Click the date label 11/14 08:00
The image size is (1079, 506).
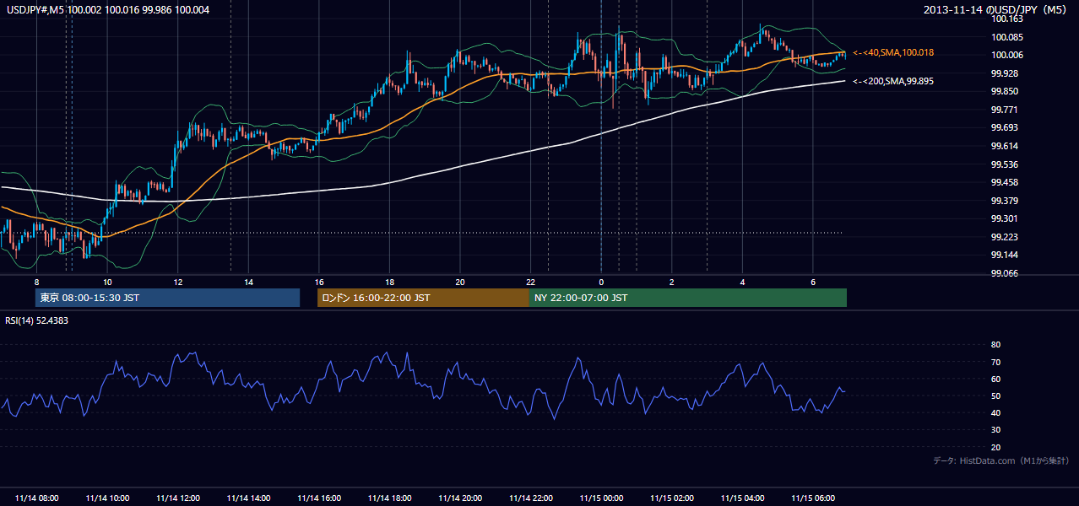(37, 498)
